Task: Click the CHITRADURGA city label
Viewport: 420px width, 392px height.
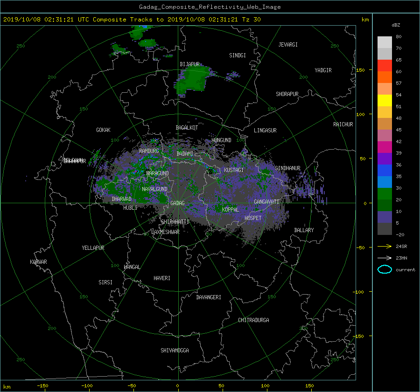Action: [x=253, y=320]
